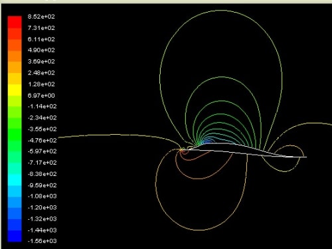Click the blue low-pressure contour above the airfoil
This screenshot has height=249, width=332.
208,141
